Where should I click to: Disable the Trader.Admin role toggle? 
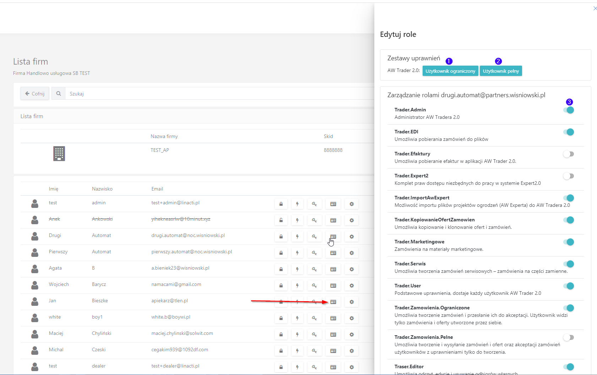(x=569, y=110)
